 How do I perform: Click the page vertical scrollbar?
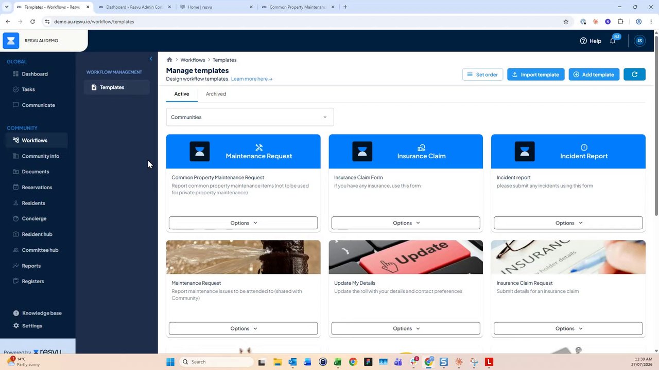tap(656, 126)
